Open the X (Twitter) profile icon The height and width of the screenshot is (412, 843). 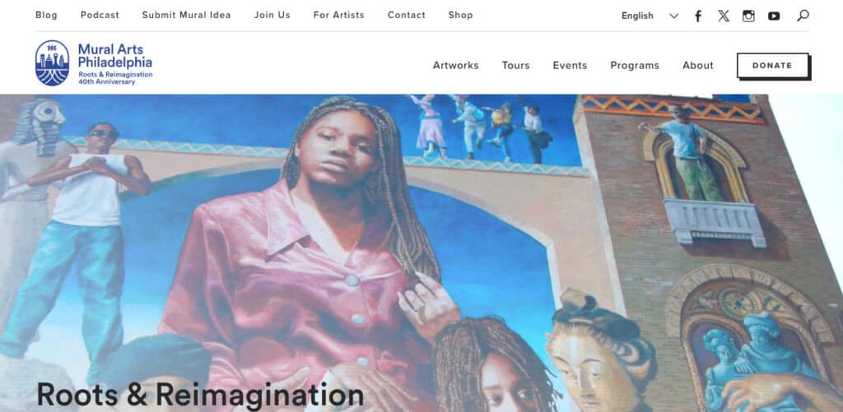[724, 16]
